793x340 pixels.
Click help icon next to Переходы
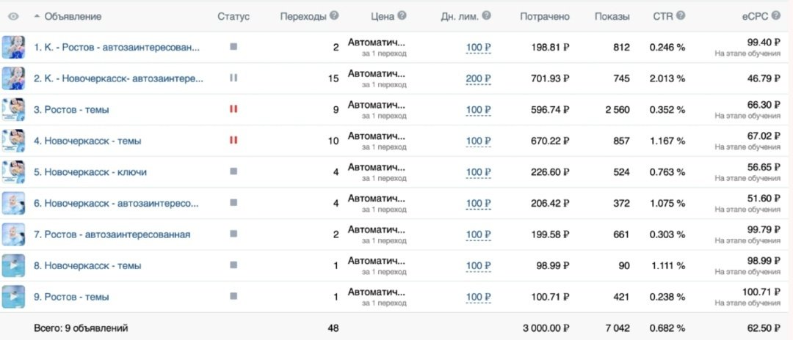click(334, 15)
